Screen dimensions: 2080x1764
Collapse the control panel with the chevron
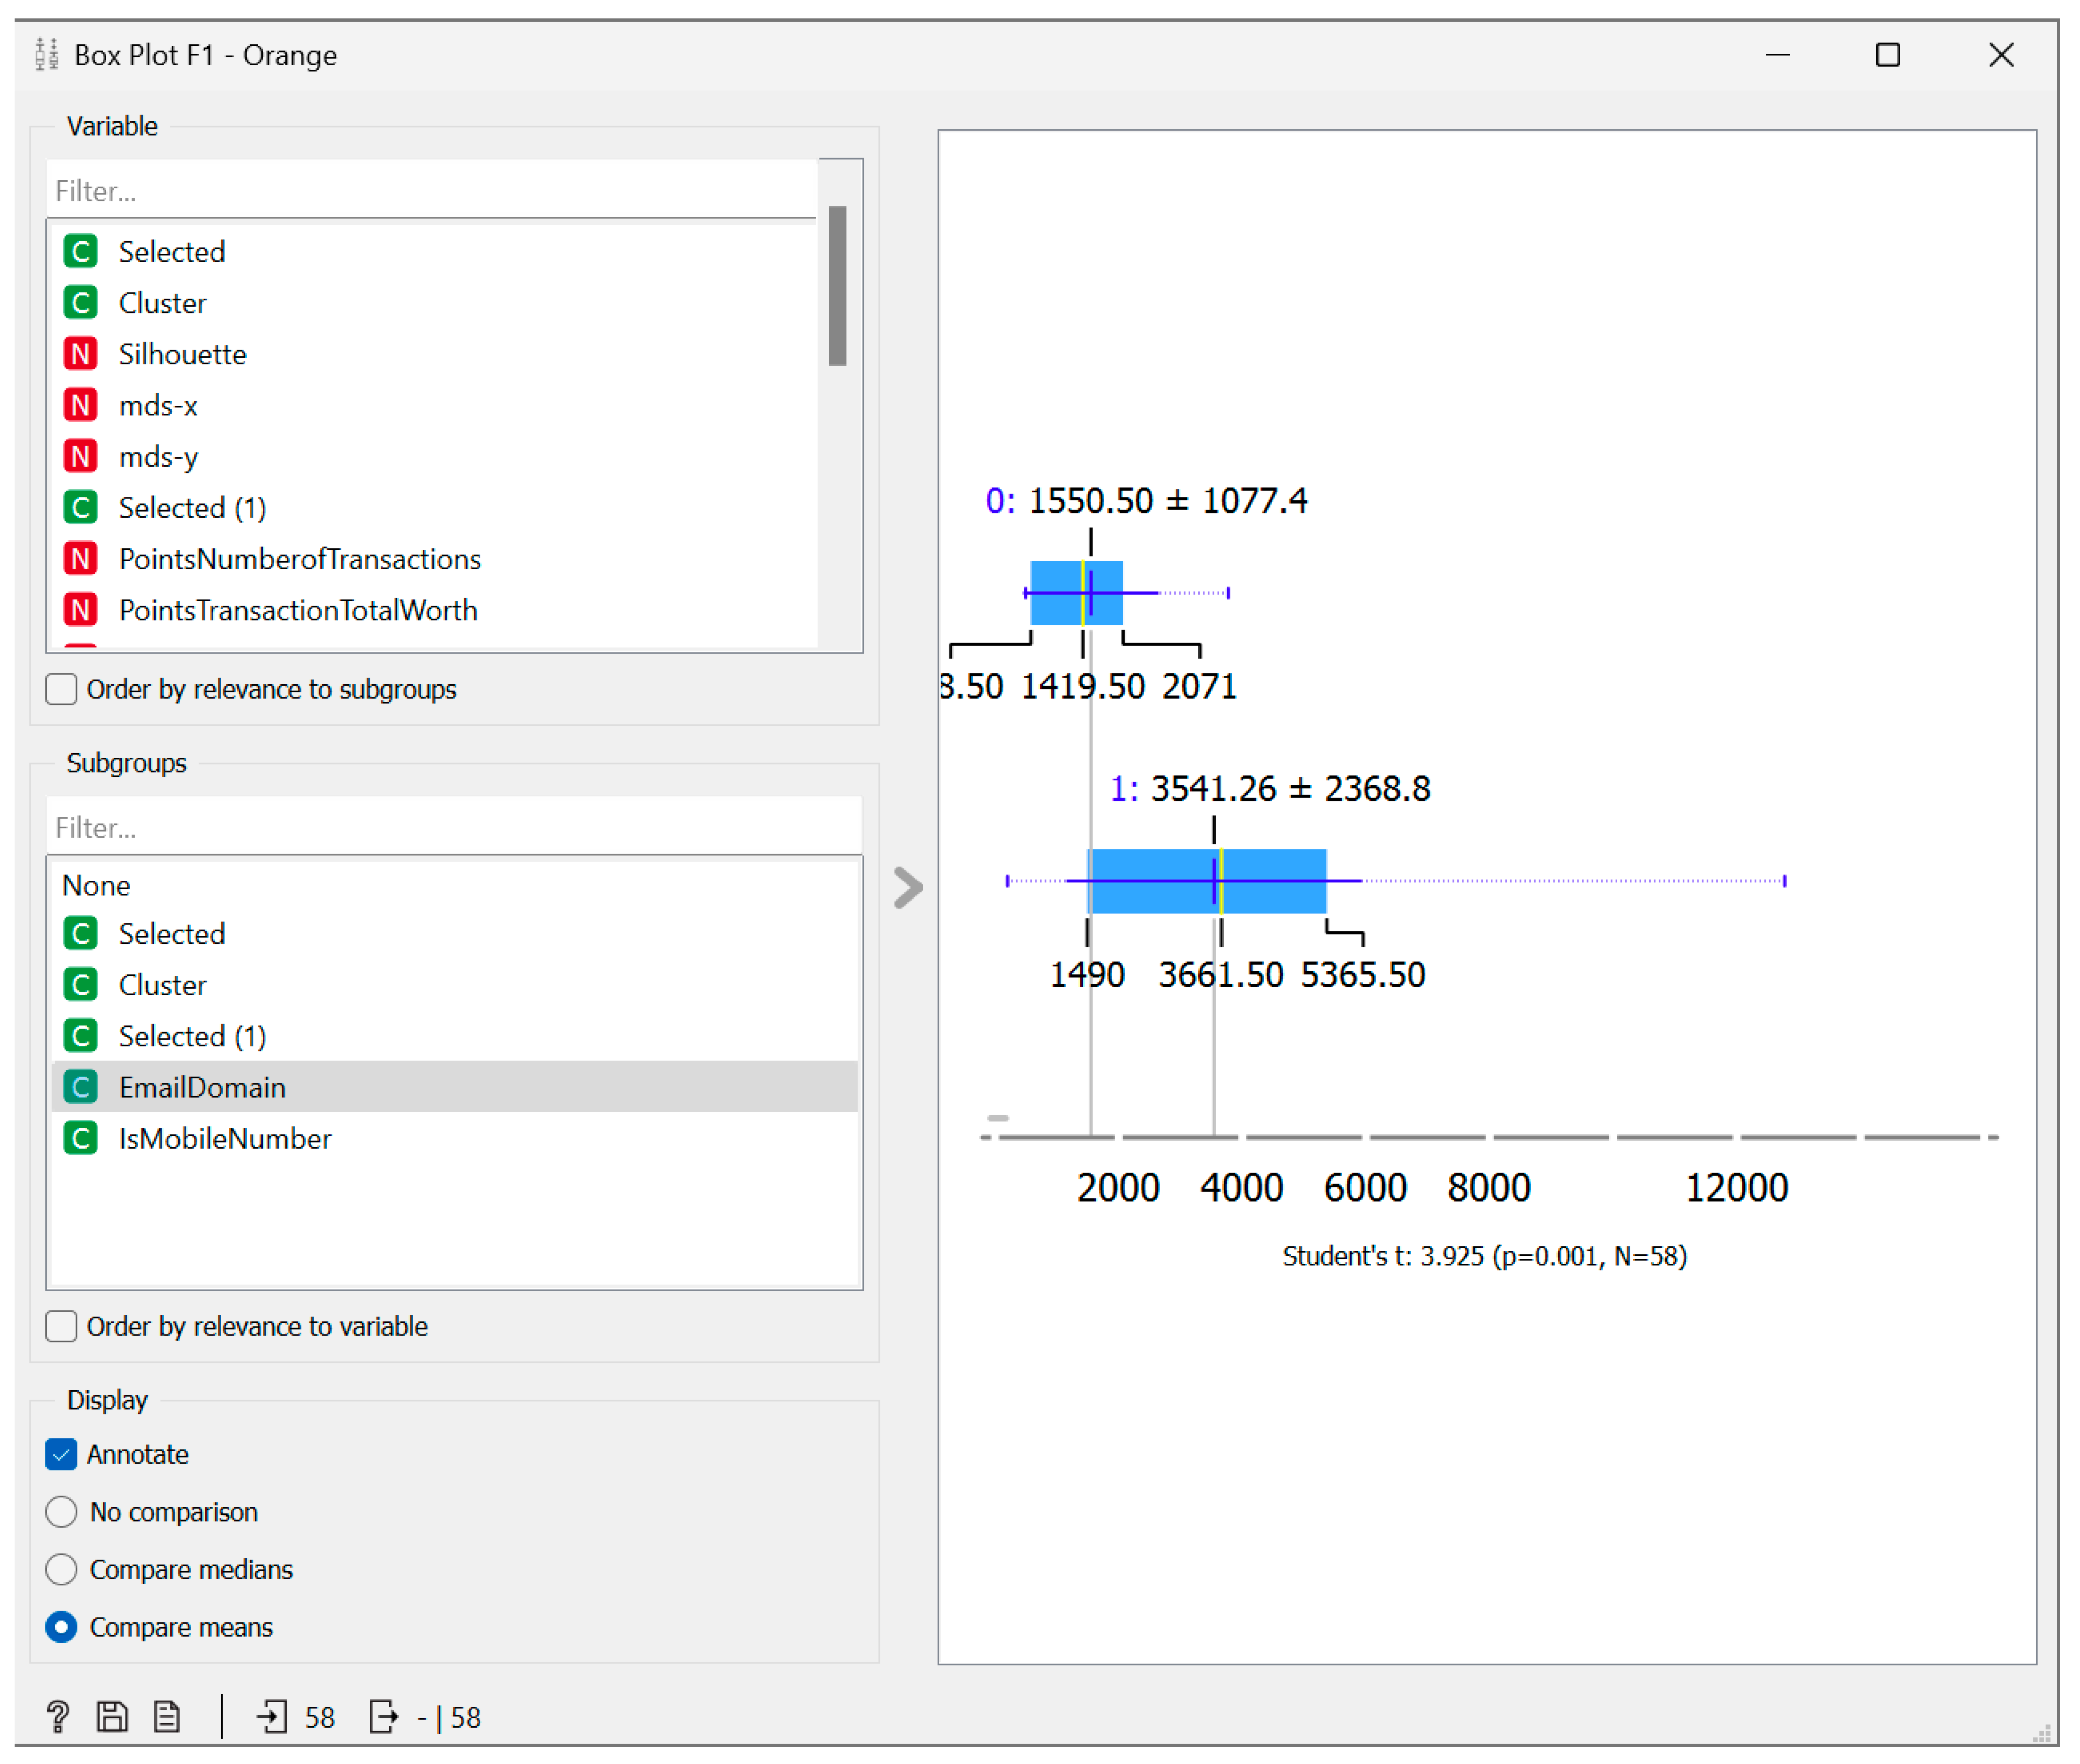[908, 887]
